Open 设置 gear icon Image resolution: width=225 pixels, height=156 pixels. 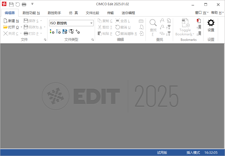(x=211, y=23)
